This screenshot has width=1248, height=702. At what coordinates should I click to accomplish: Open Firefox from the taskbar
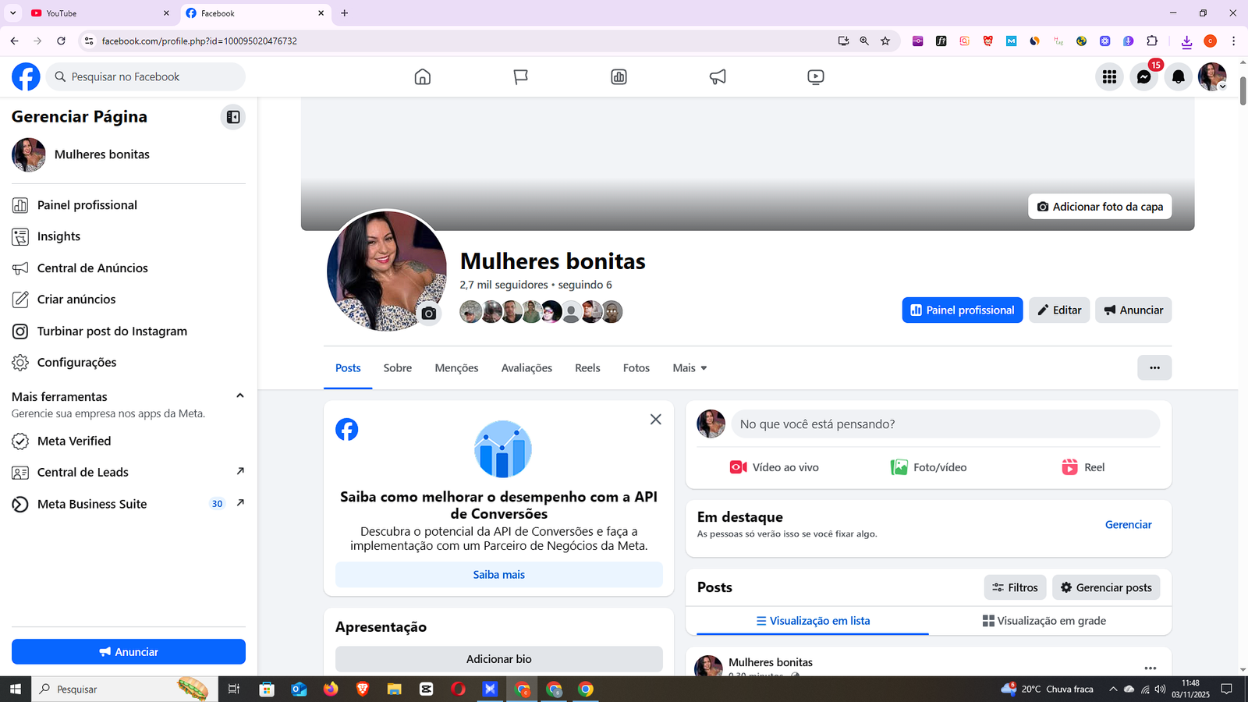pyautogui.click(x=331, y=689)
